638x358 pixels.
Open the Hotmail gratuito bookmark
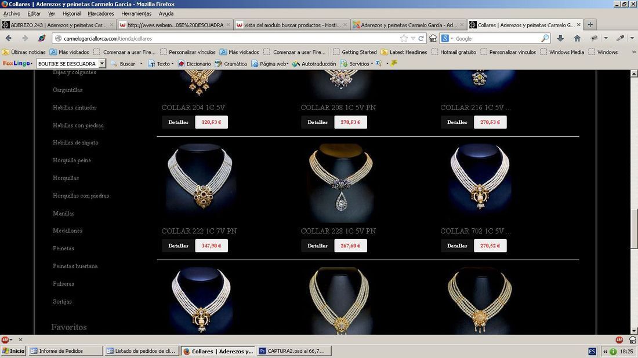pos(454,52)
